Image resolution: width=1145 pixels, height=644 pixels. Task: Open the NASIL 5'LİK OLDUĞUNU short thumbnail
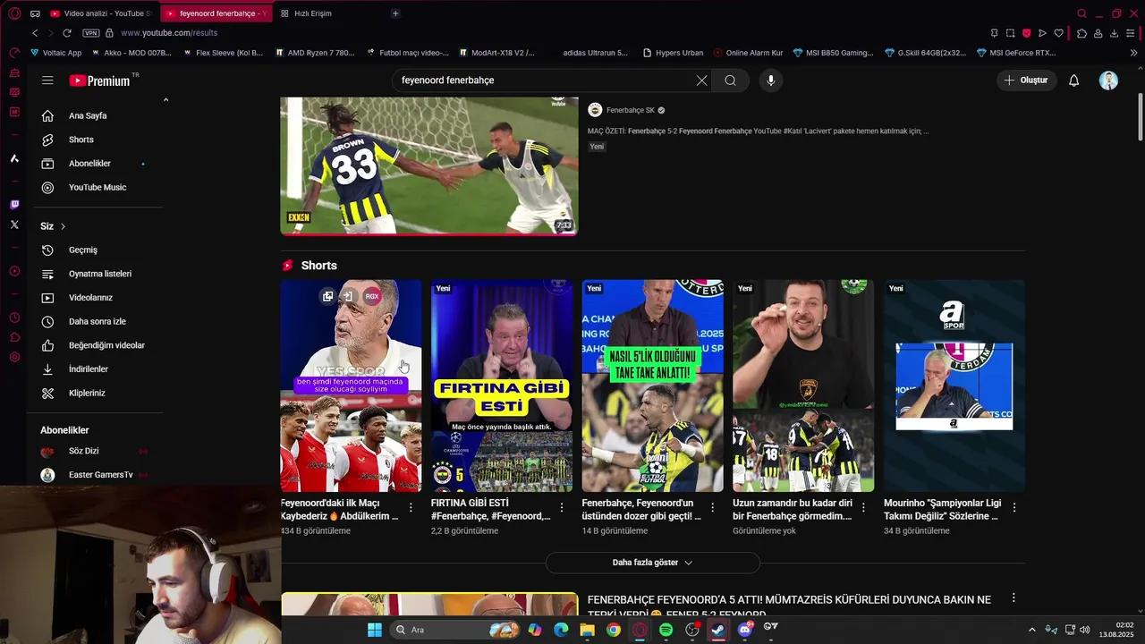click(x=653, y=386)
